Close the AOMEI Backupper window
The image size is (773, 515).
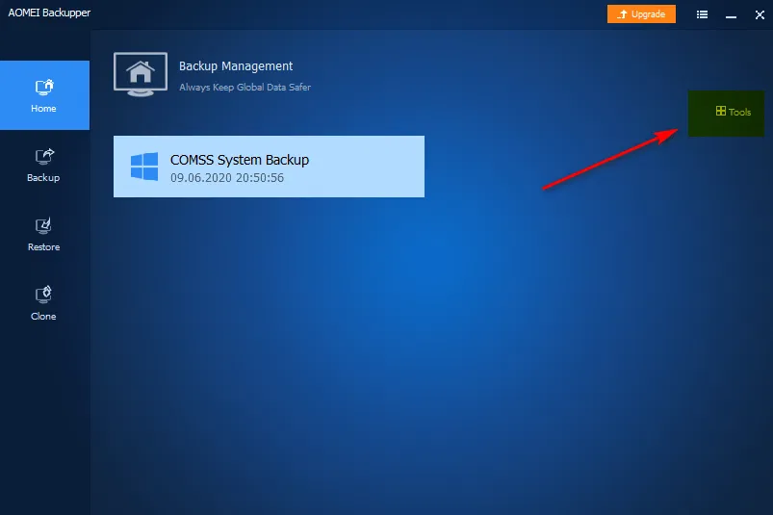760,14
